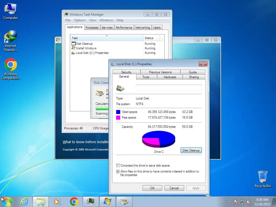Click the Apply button
The image size is (276, 207).
pyautogui.click(x=196, y=188)
